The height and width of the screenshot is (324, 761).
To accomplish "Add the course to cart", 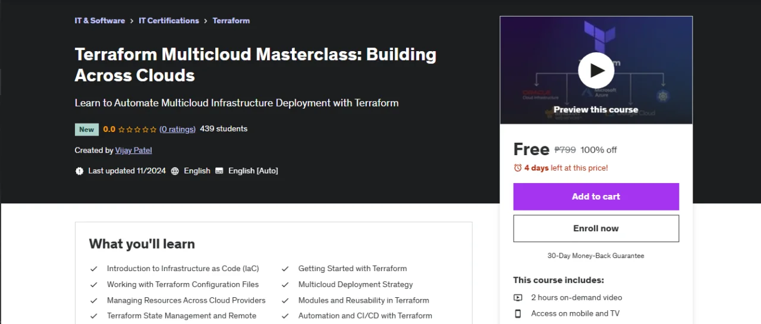I will pyautogui.click(x=596, y=197).
